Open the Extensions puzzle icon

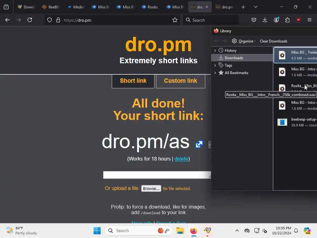(287, 20)
